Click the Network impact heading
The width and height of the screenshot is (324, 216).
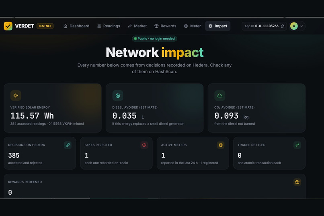pyautogui.click(x=154, y=52)
